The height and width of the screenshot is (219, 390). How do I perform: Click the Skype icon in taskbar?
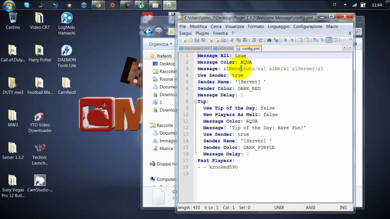(x=27, y=5)
